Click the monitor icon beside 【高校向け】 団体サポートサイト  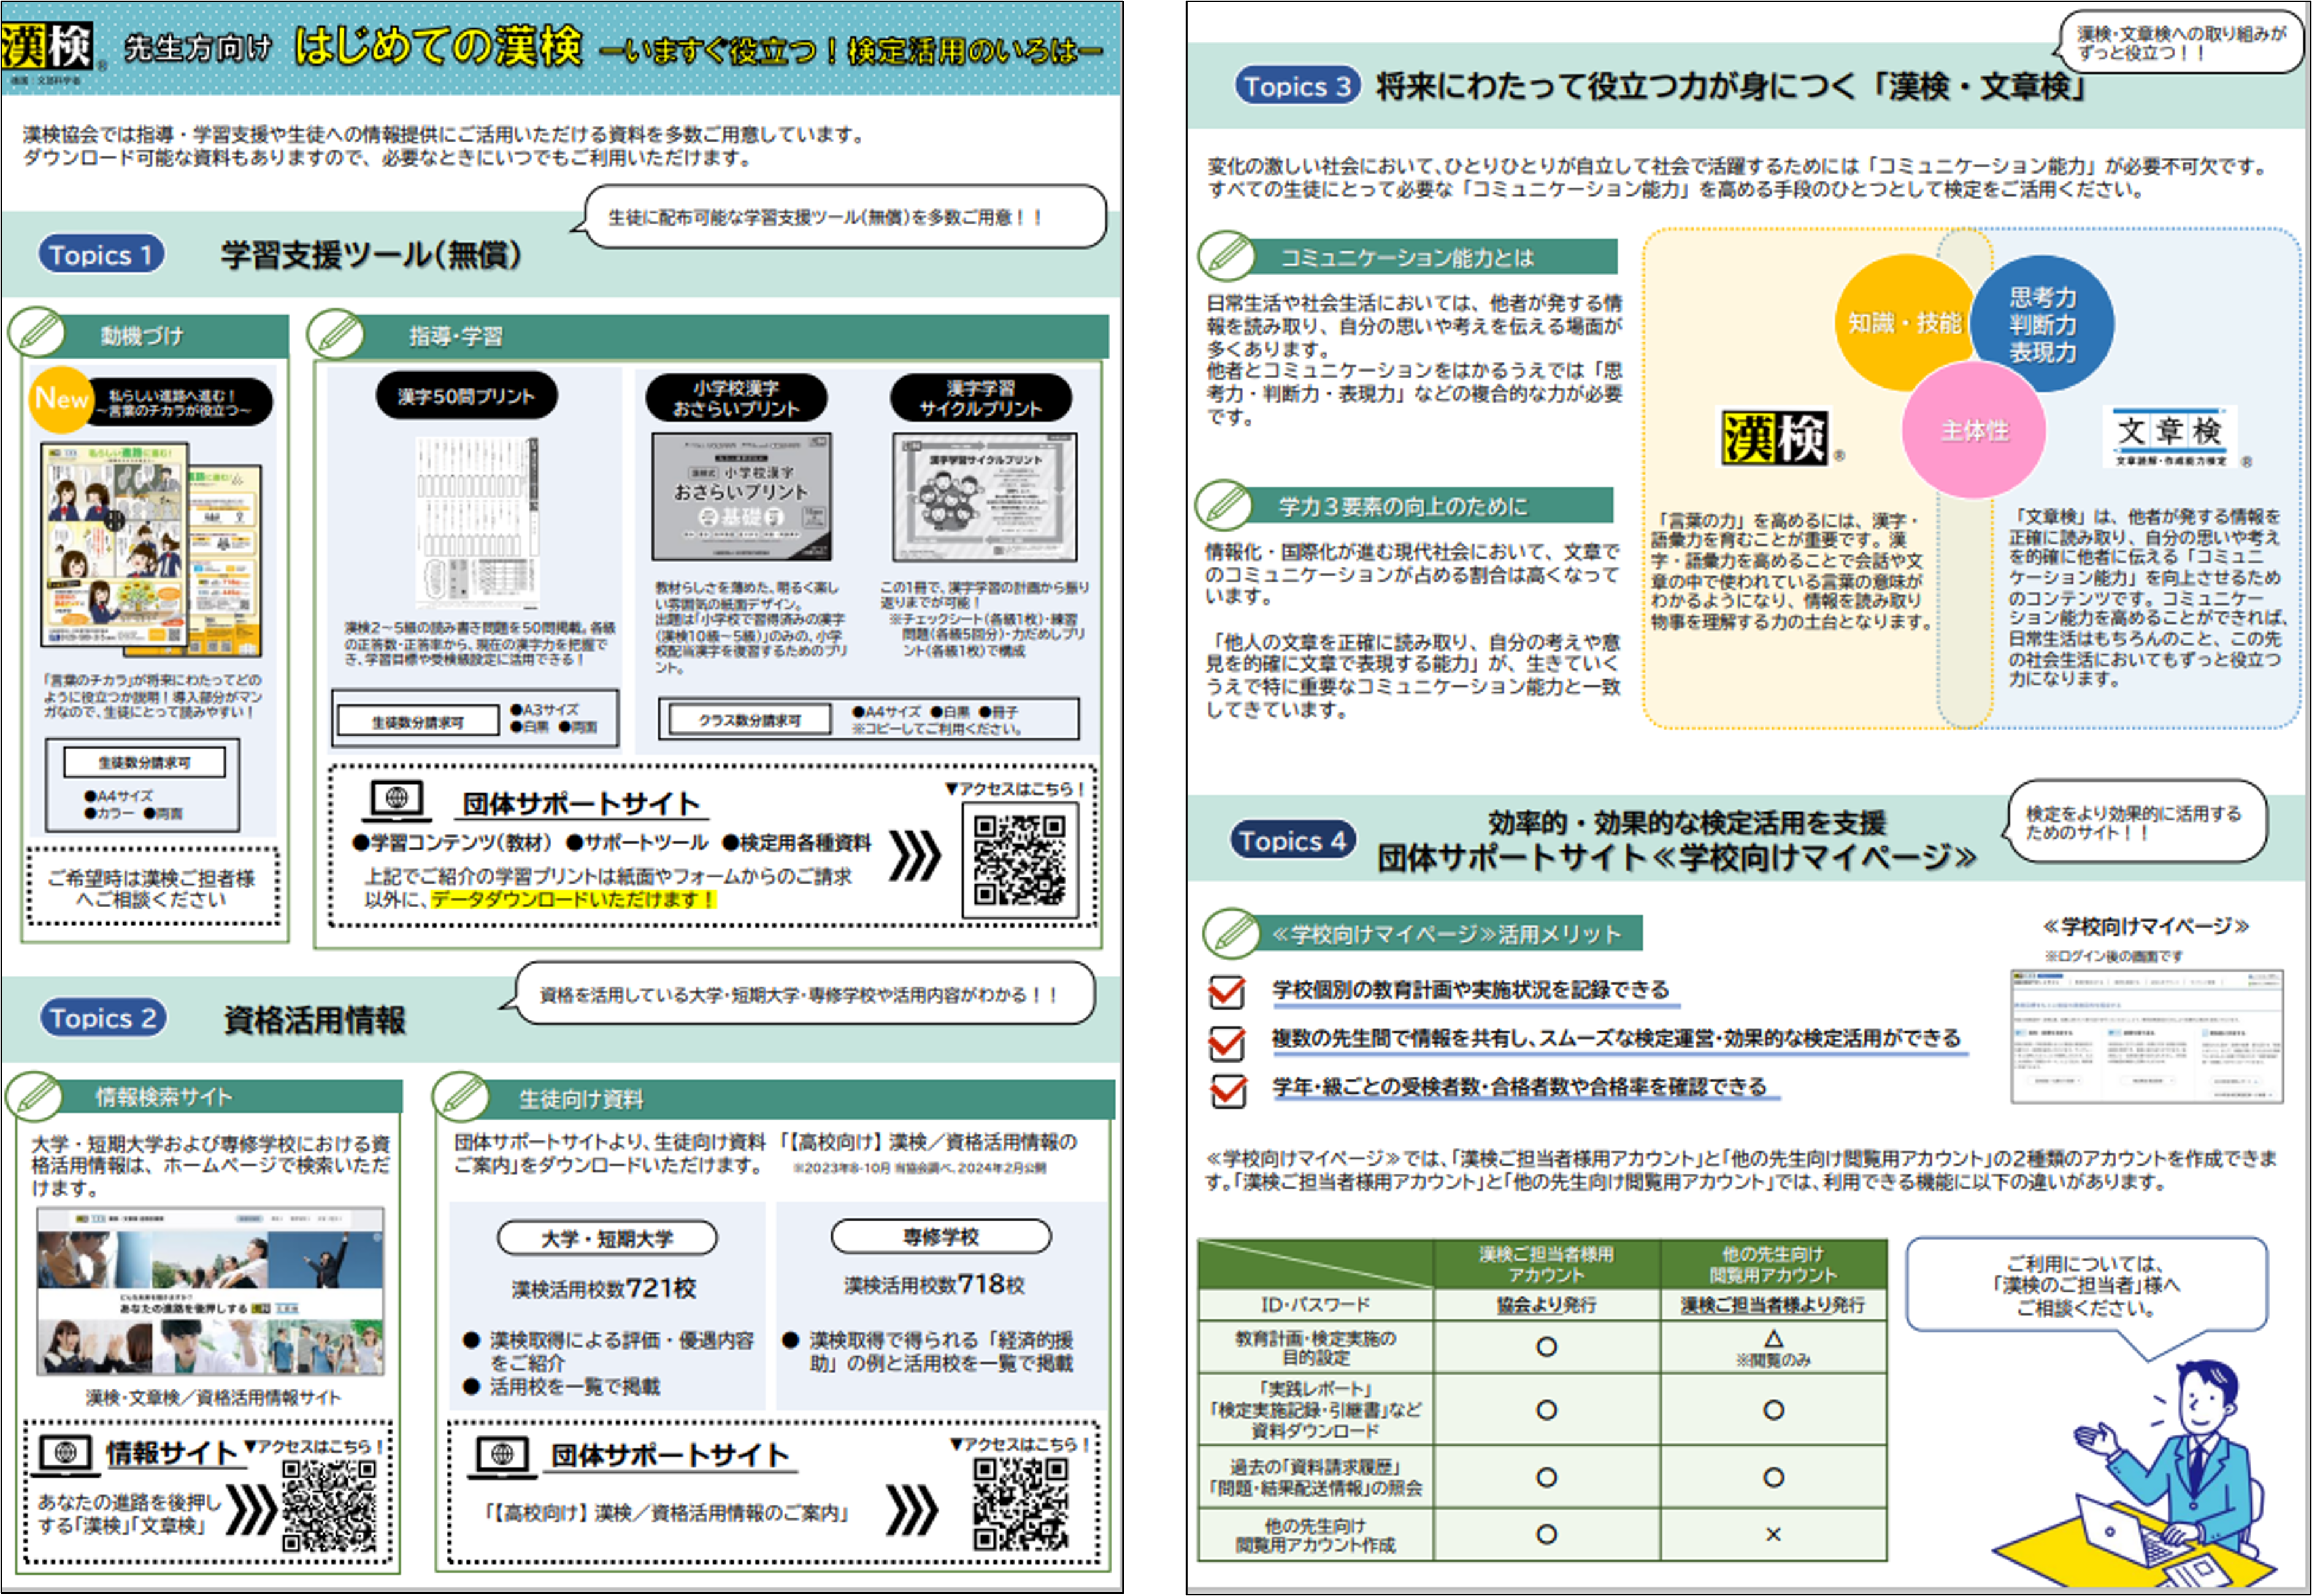(503, 1456)
